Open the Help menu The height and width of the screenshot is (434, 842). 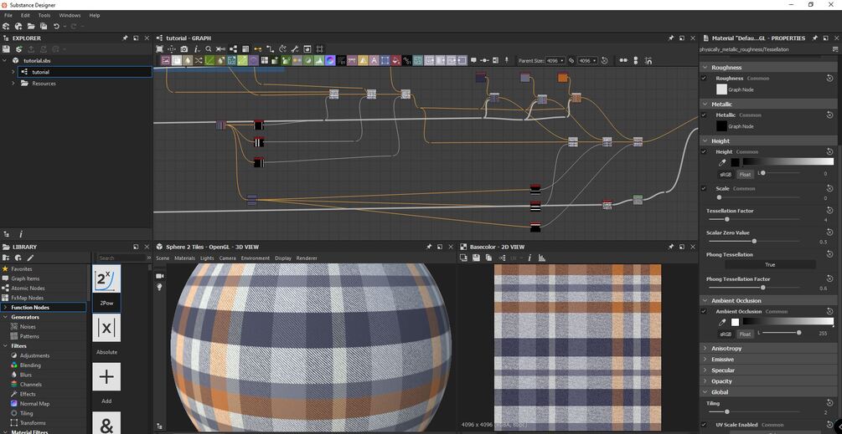[x=95, y=16]
